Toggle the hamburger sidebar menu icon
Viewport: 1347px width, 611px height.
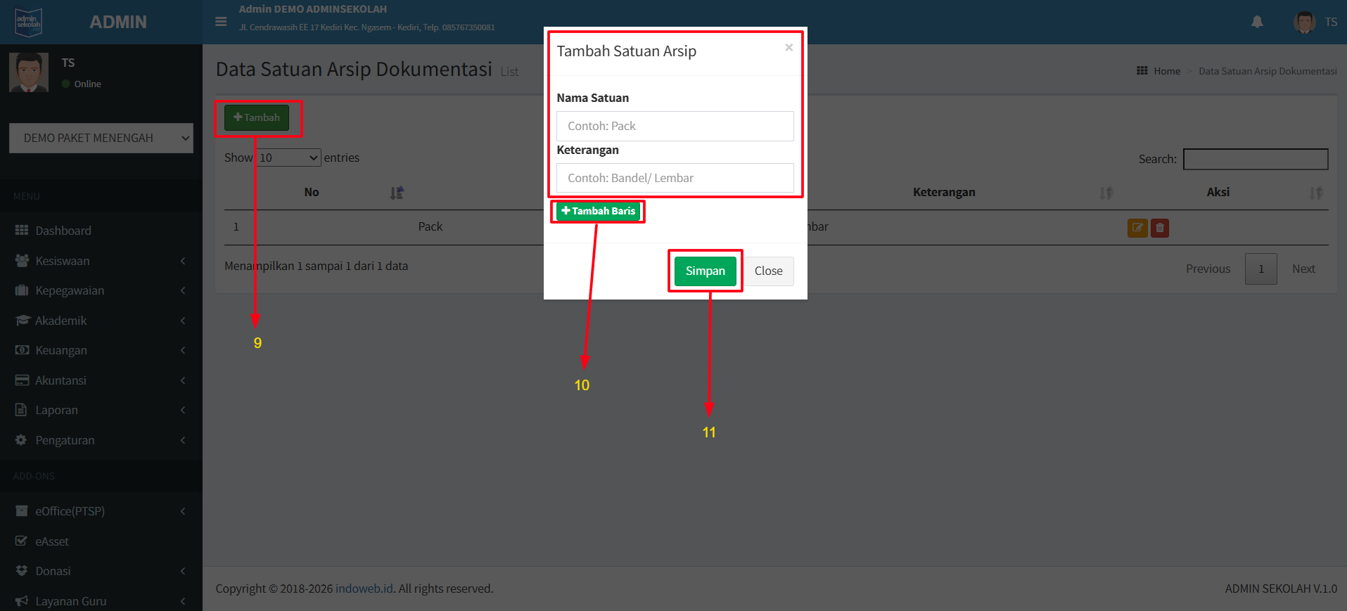(221, 22)
